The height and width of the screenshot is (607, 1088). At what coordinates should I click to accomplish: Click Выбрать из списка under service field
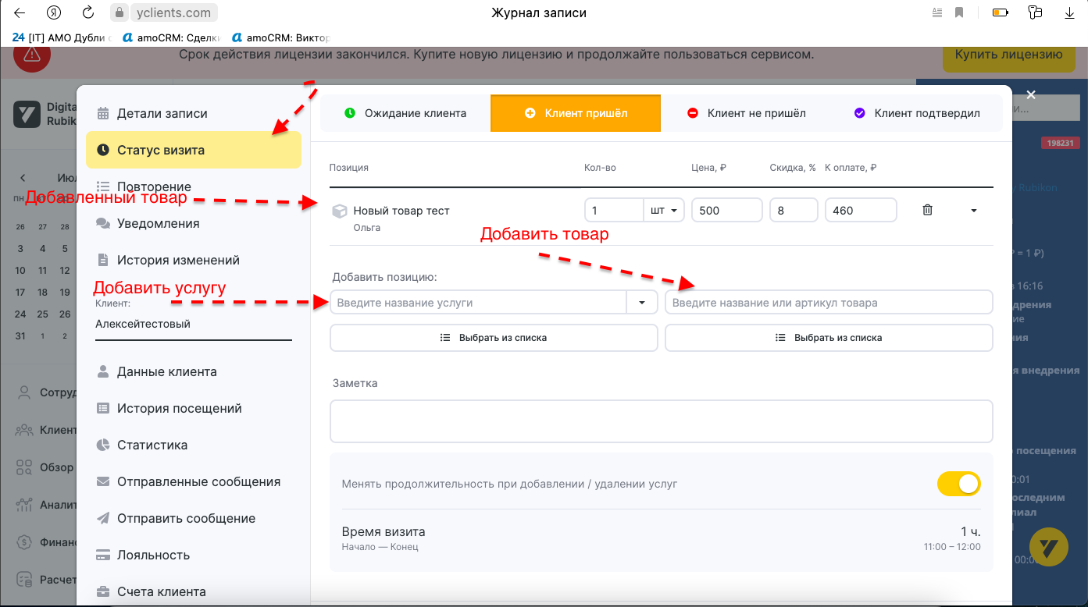(494, 338)
